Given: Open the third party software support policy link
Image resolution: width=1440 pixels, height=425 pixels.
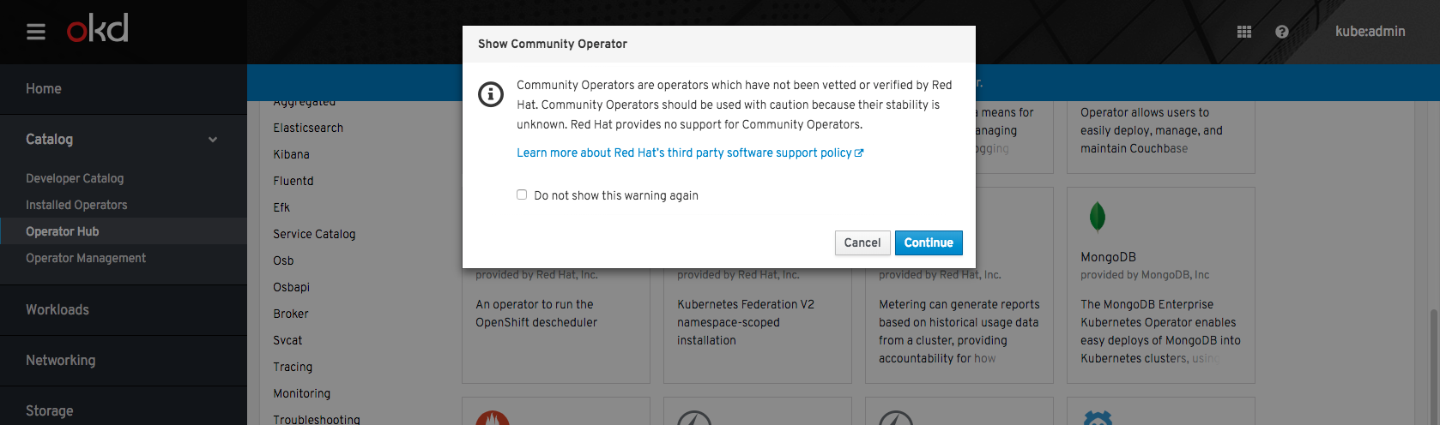Looking at the screenshot, I should (690, 153).
